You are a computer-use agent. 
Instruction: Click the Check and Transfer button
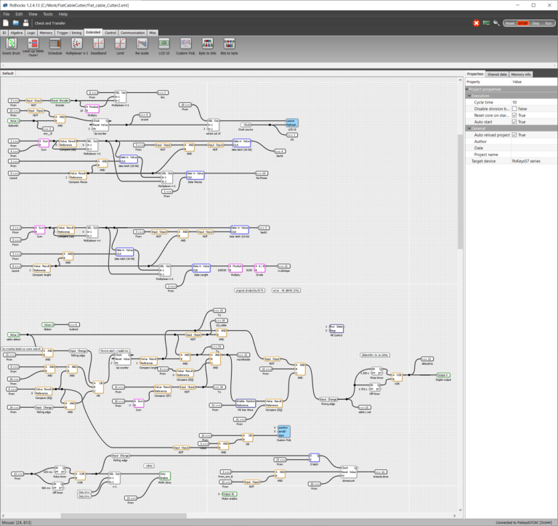[50, 23]
